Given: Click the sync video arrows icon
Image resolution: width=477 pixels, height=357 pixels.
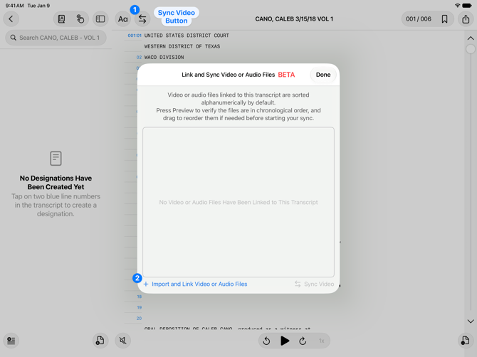Looking at the screenshot, I should click(142, 19).
